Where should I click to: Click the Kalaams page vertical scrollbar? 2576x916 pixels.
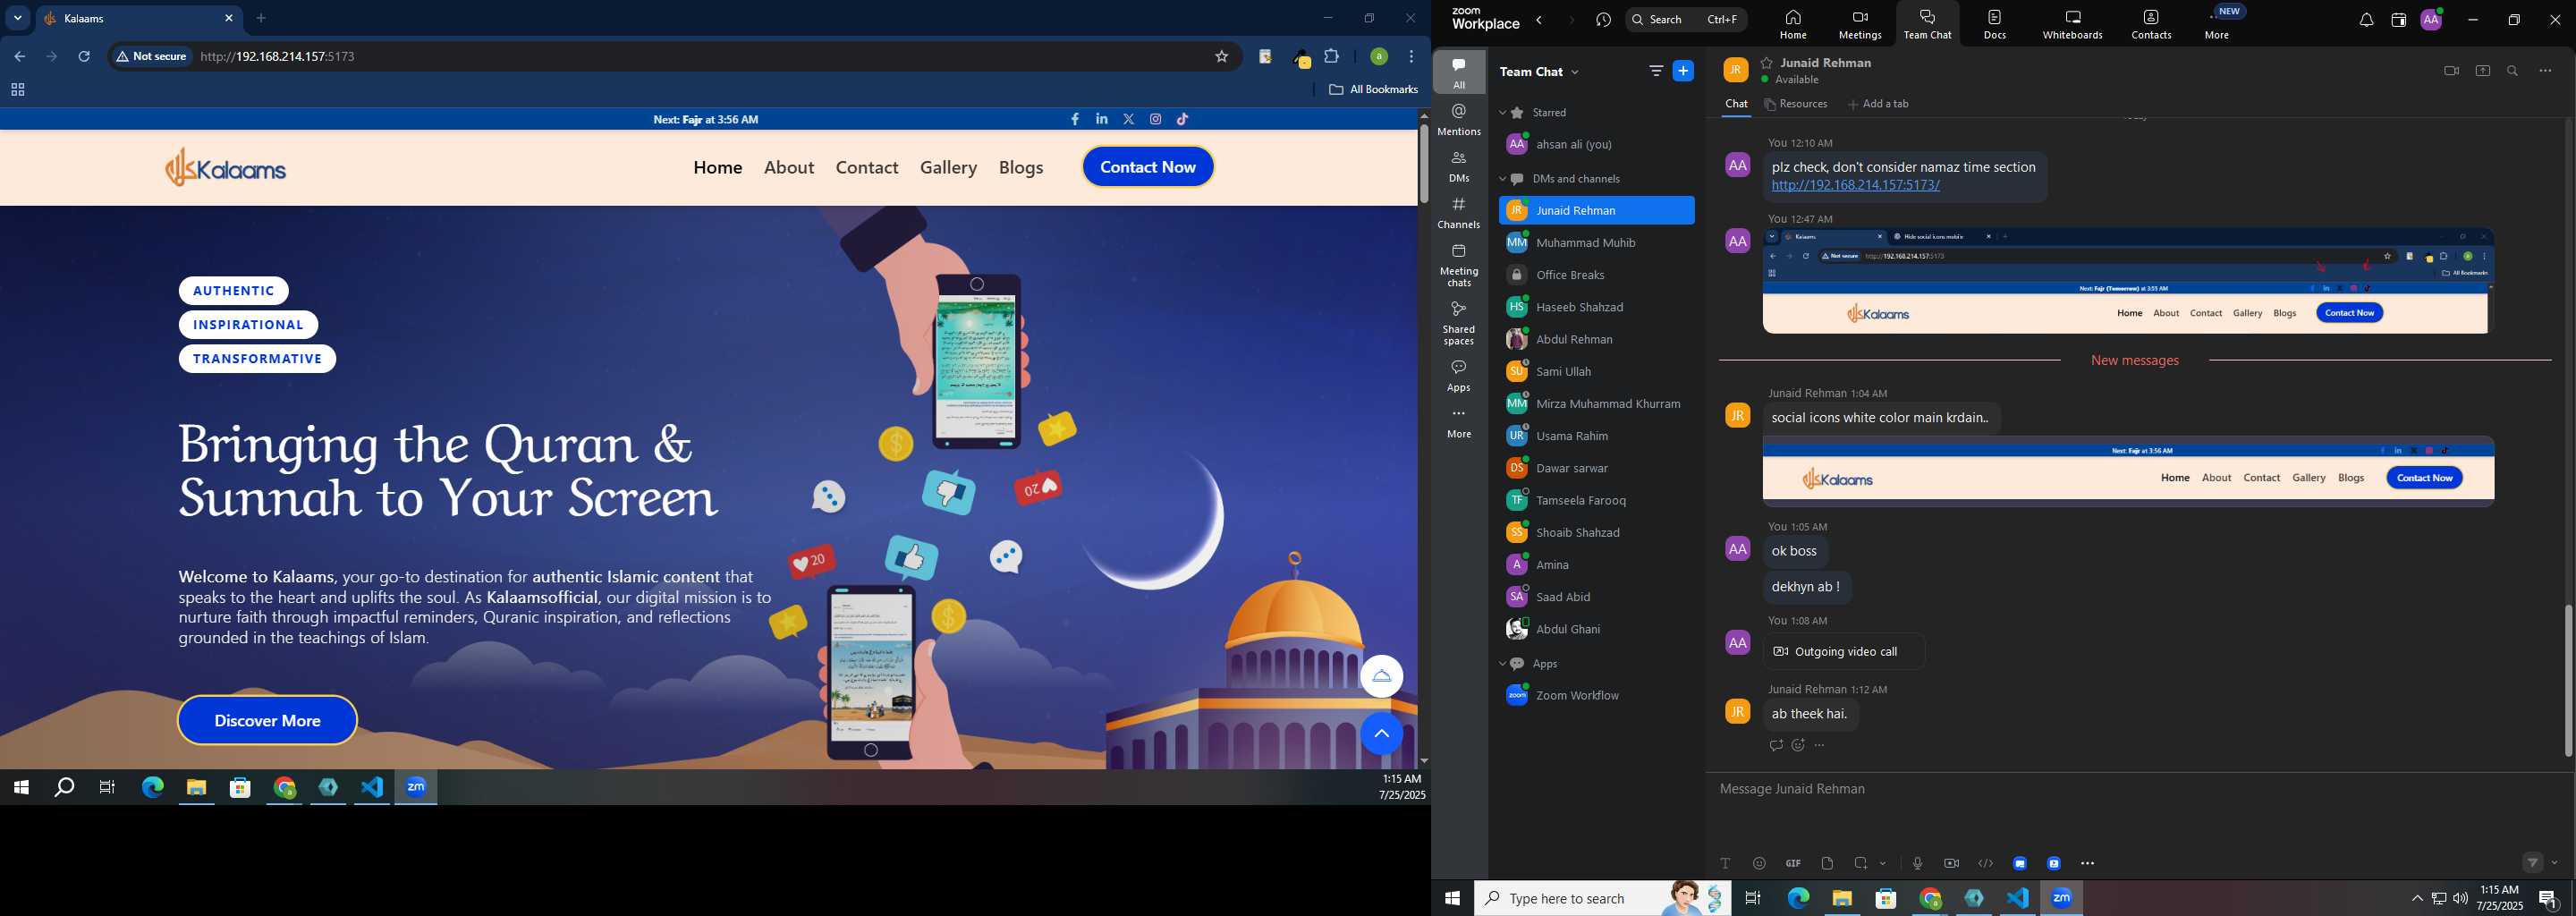click(1423, 163)
